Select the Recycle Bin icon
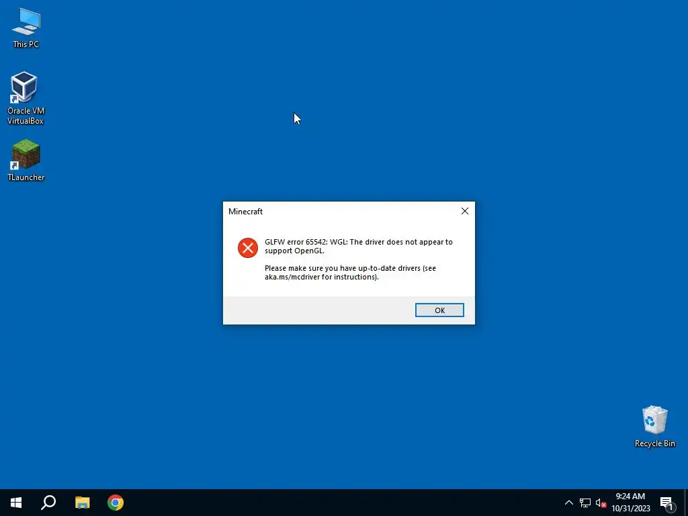The image size is (688, 516). (x=654, y=426)
